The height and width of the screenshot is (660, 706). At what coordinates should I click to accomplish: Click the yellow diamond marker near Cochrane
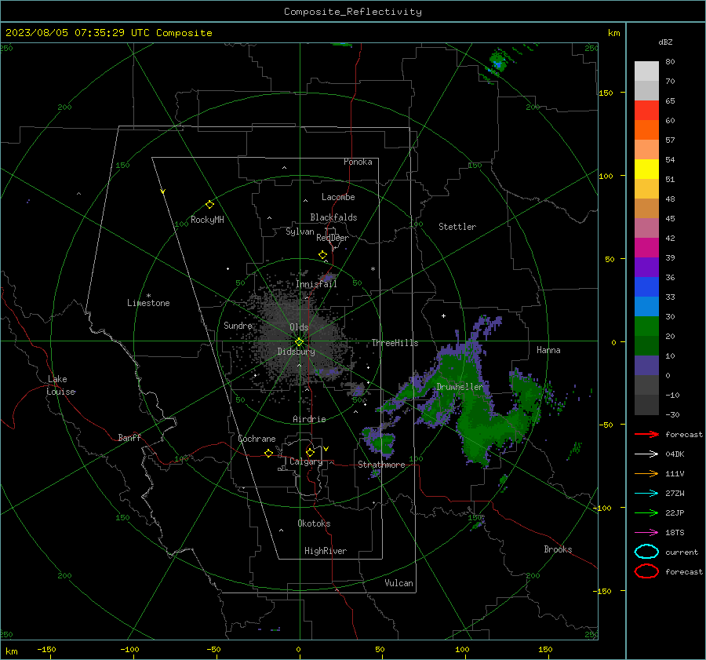[268, 453]
